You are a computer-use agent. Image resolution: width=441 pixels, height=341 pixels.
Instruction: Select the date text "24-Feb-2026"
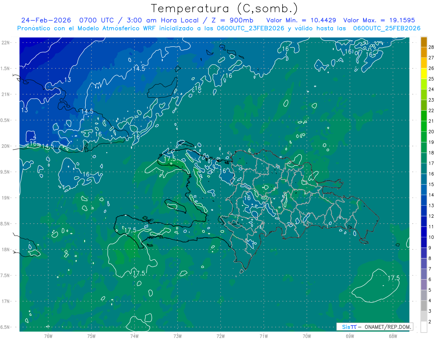46,21
